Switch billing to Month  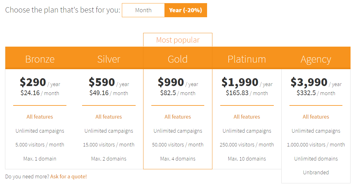click(143, 10)
